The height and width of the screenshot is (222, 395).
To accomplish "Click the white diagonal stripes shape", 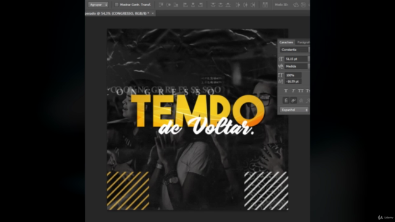I will 266,191.
